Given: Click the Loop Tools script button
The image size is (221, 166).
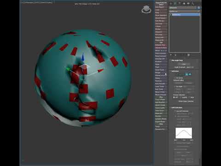Looking at the screenshot, I should coord(161,86).
